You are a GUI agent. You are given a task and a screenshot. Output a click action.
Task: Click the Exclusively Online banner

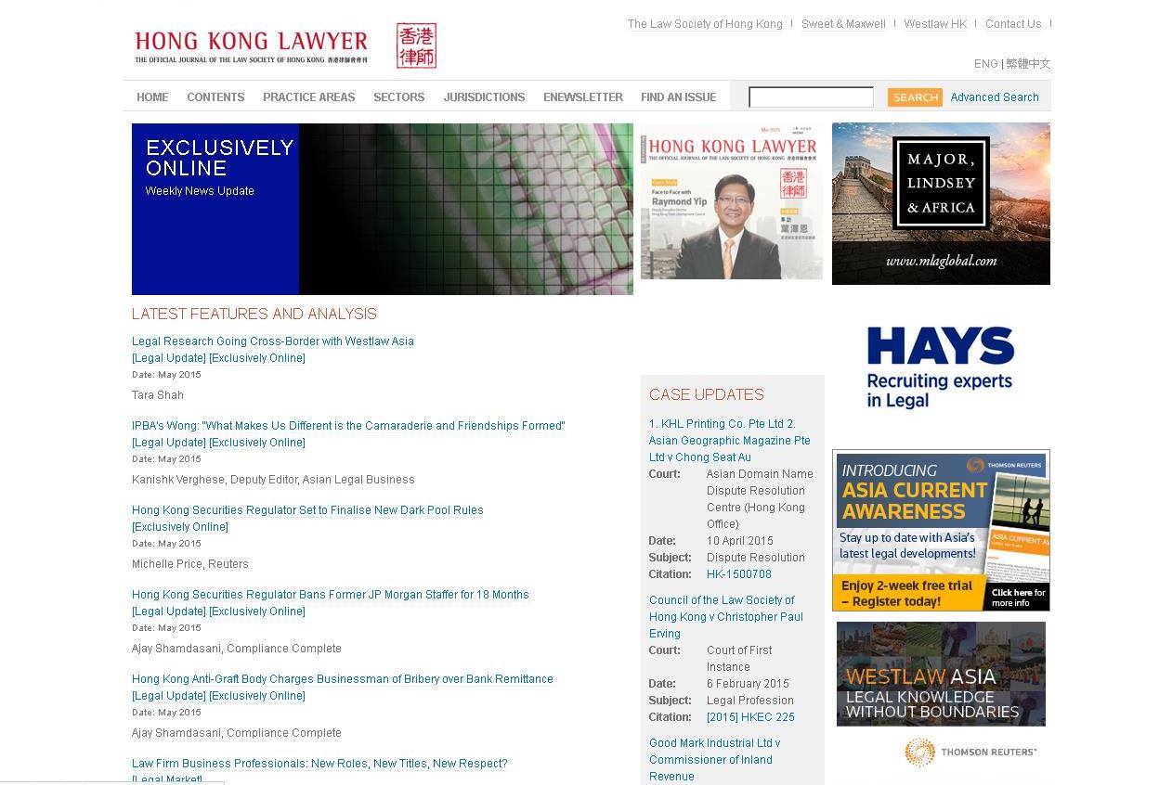(x=383, y=209)
